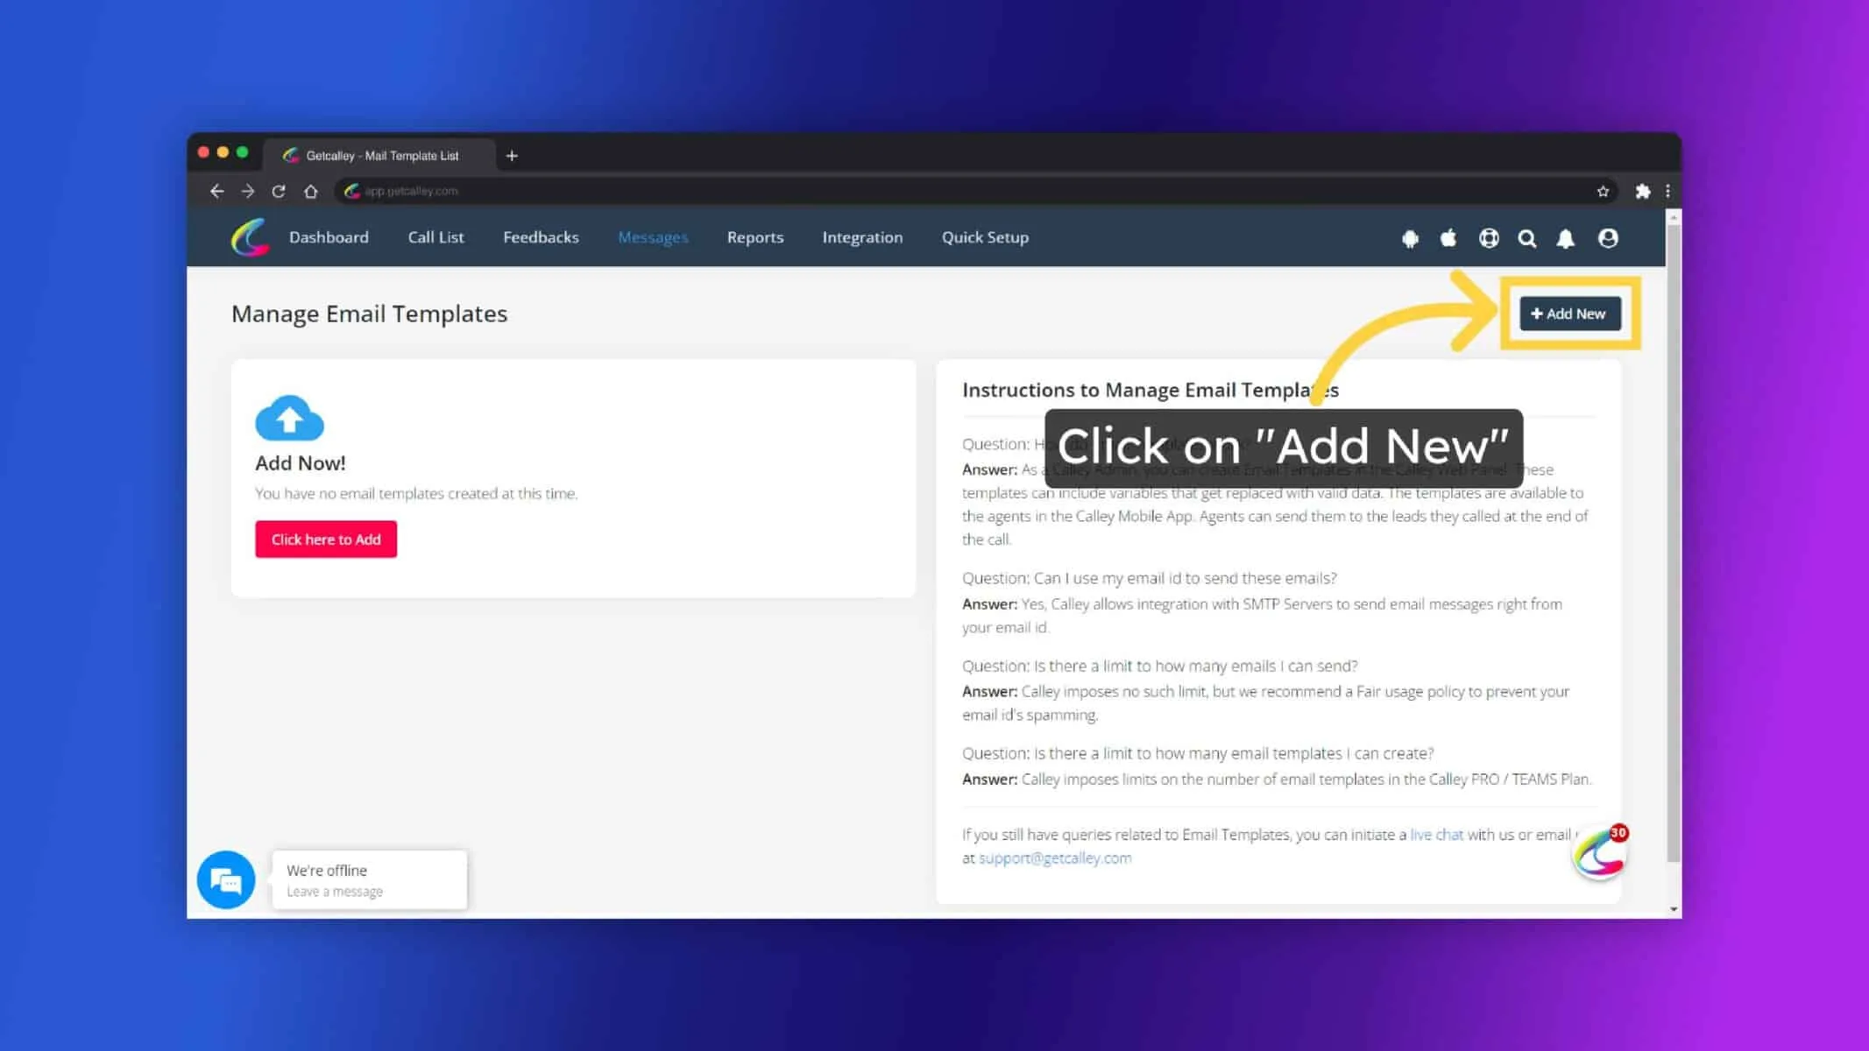Image resolution: width=1869 pixels, height=1051 pixels.
Task: Open the notifications bell
Action: (1566, 238)
